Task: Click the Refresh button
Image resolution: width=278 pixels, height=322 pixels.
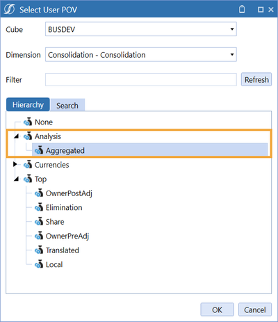Action: [x=256, y=79]
